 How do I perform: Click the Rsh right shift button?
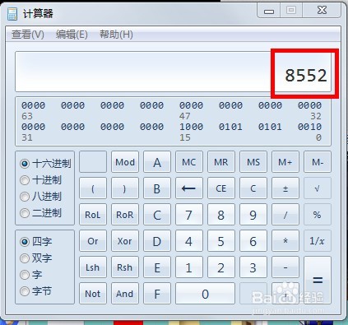125,267
